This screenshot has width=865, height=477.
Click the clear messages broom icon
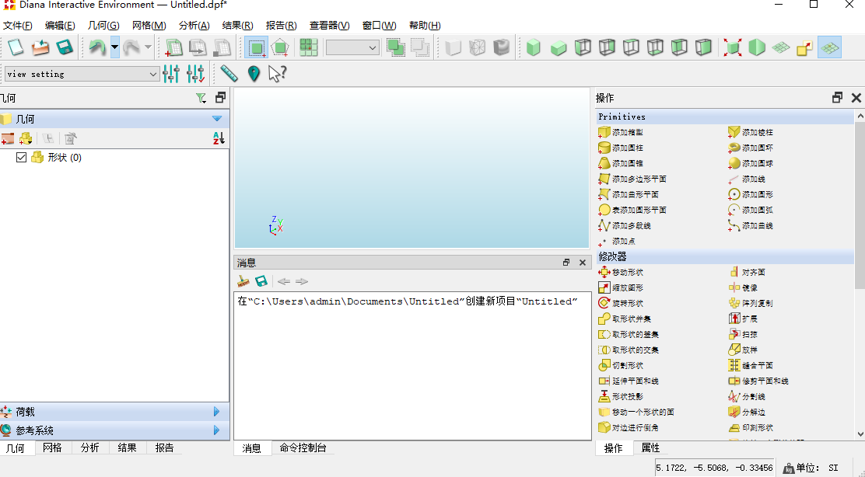[x=243, y=281]
